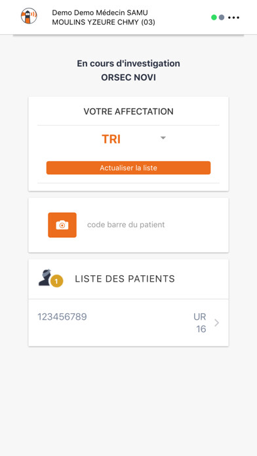Open patient 123456789 with chevron arrow
The image size is (257, 456).
point(216,323)
